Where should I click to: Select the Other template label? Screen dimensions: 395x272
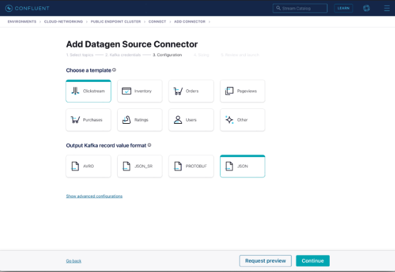point(243,120)
